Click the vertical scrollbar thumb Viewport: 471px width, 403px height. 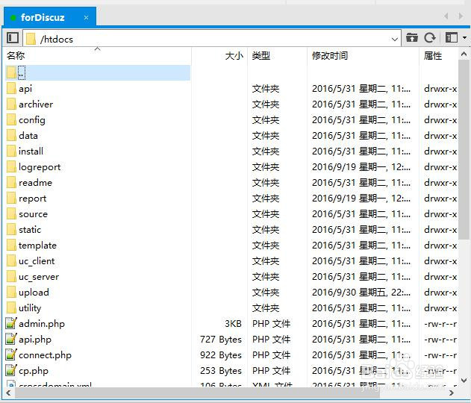[x=464, y=149]
